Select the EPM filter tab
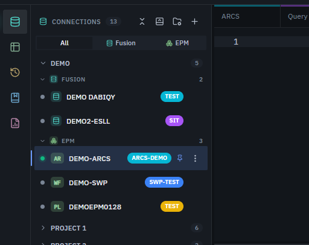309x245 pixels. [x=177, y=43]
